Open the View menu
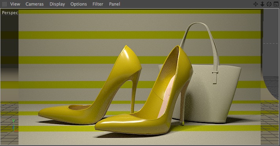Image resolution: width=280 pixels, height=146 pixels. tap(15, 4)
